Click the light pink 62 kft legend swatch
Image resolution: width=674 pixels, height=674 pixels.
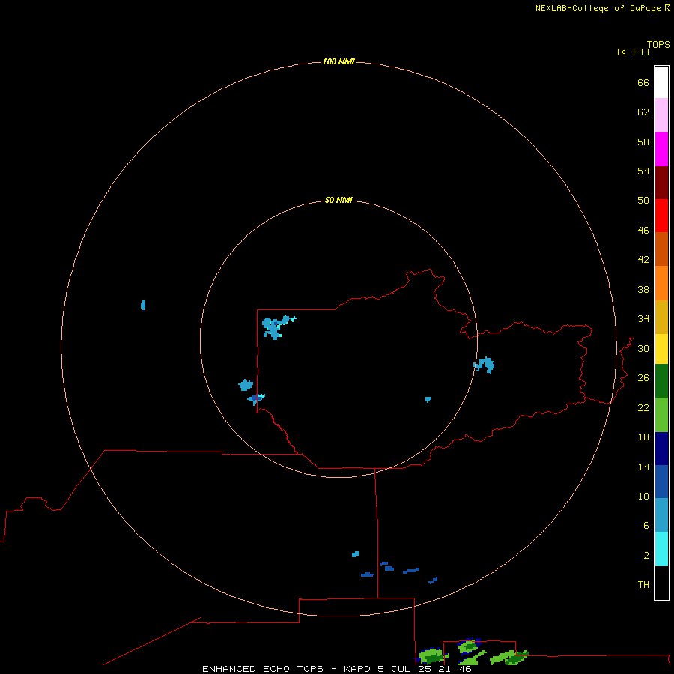661,115
